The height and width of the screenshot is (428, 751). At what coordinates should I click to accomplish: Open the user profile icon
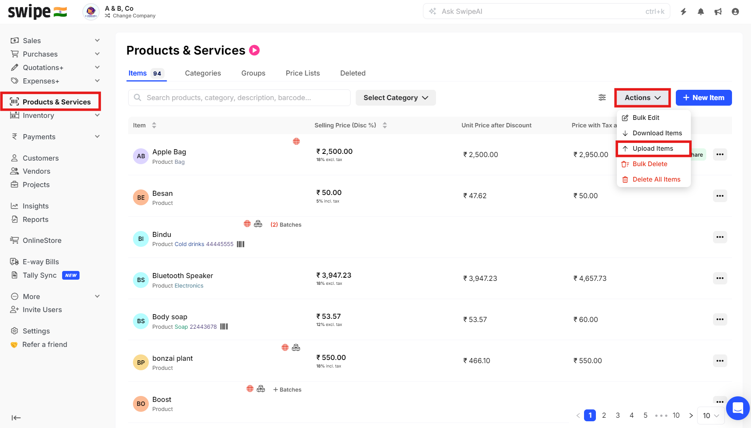(735, 11)
